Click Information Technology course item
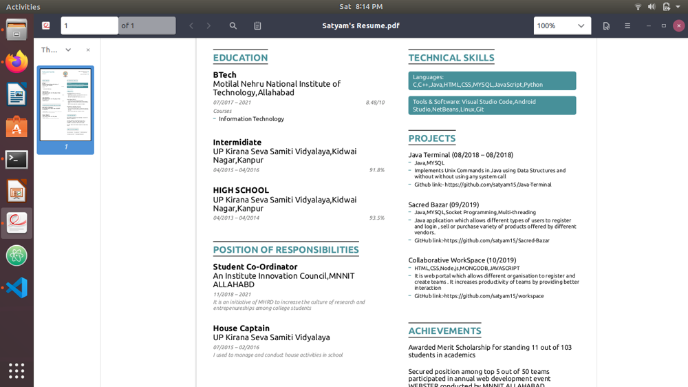The width and height of the screenshot is (688, 387). pos(251,119)
